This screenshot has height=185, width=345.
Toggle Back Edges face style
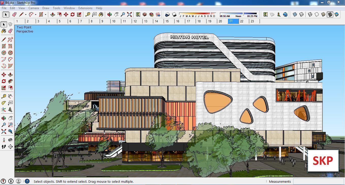point(302,14)
